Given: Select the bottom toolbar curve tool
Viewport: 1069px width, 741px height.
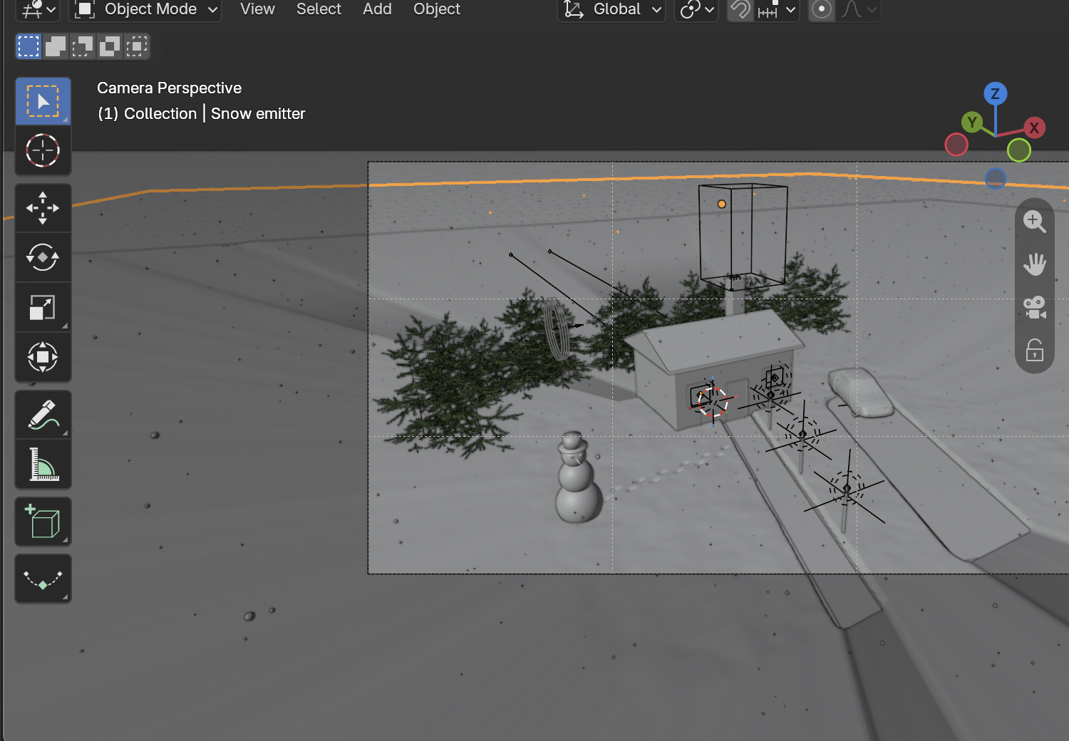Looking at the screenshot, I should (x=43, y=579).
